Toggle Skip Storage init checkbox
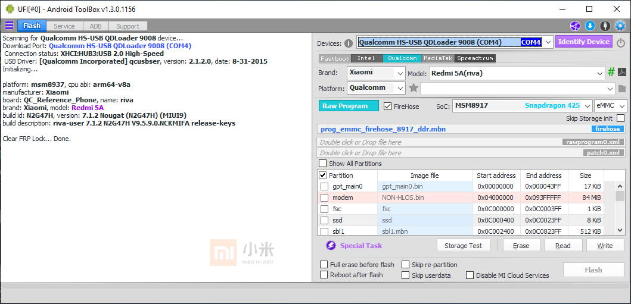Screen dimensions: 631x304 (620, 118)
